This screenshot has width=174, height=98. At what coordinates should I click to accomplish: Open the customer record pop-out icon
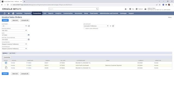[29, 26]
